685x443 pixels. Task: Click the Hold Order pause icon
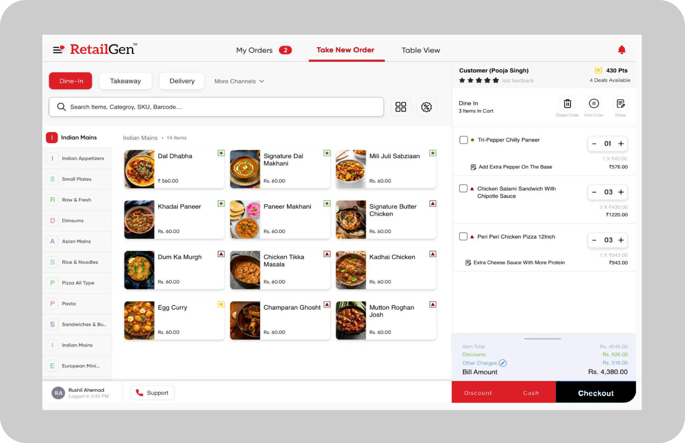(593, 104)
